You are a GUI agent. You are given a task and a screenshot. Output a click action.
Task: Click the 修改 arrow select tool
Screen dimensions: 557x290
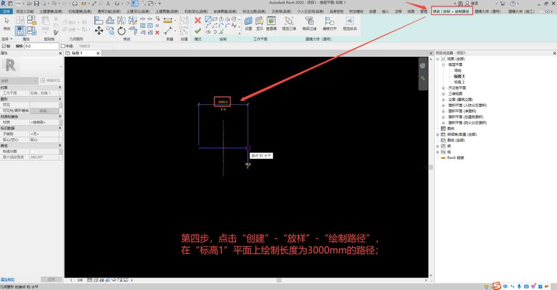7,23
